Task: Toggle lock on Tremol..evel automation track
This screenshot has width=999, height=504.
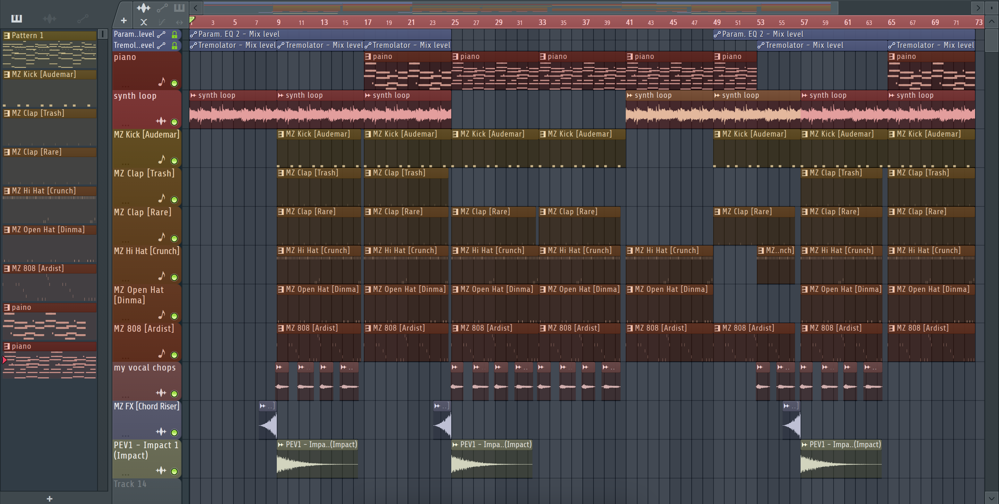Action: point(174,46)
